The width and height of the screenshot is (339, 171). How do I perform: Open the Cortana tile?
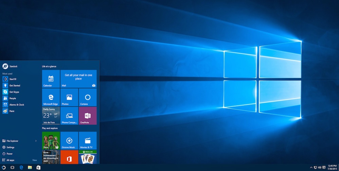(x=88, y=97)
